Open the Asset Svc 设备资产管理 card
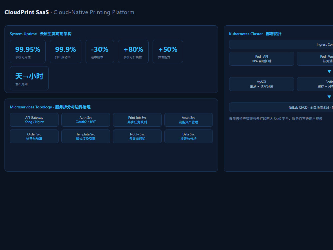333x250 pixels. pos(188,120)
